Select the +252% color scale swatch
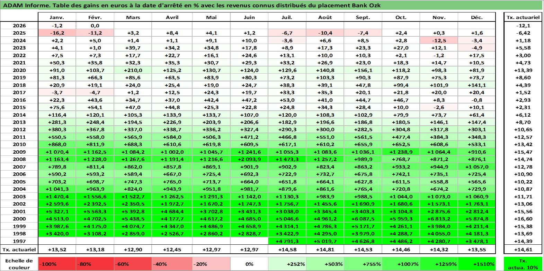The width and height of the screenshot is (544, 271). pos(287,264)
